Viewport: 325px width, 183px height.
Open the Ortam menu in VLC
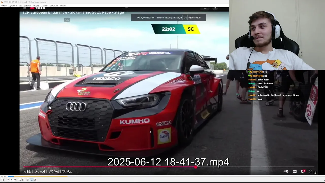point(4,6)
